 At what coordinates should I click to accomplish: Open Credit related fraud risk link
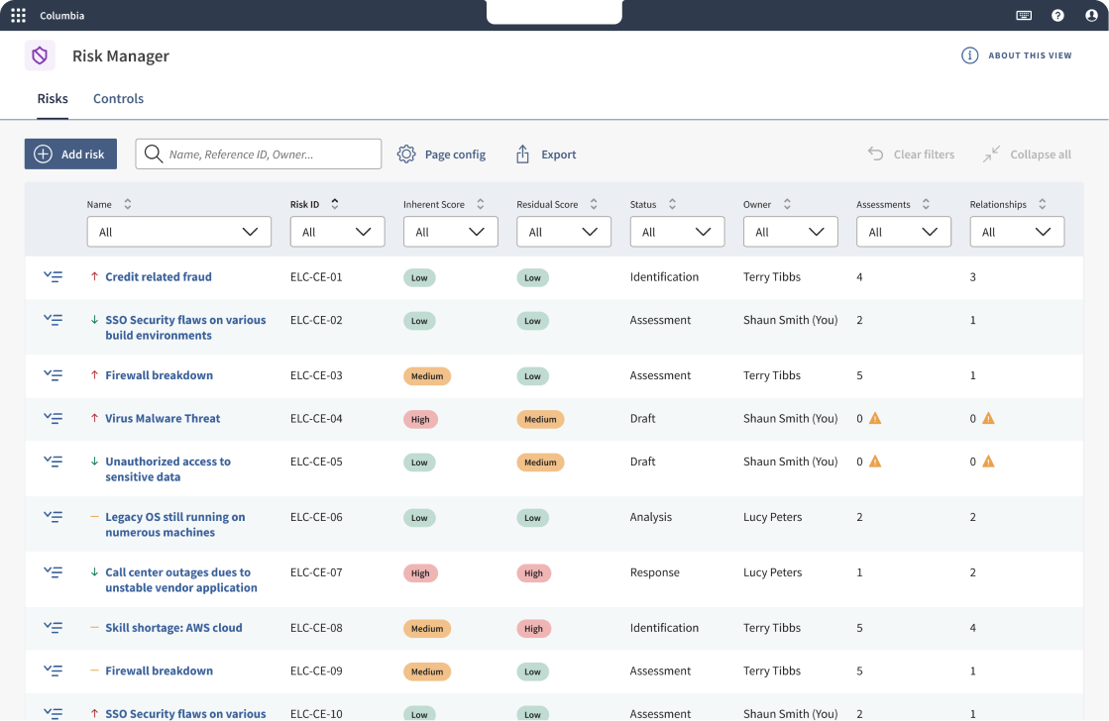click(x=159, y=277)
